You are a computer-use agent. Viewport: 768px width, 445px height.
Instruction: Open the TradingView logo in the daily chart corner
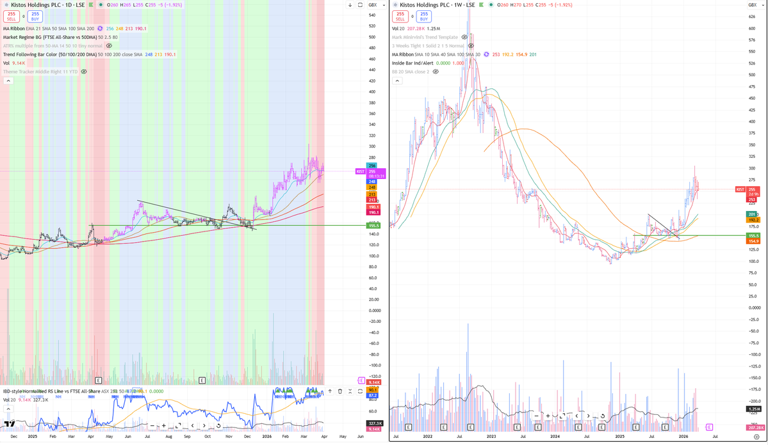[x=10, y=424]
